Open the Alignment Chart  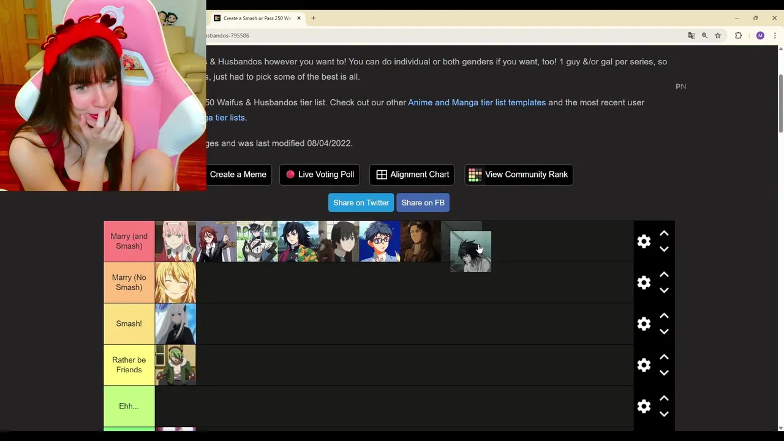point(412,175)
